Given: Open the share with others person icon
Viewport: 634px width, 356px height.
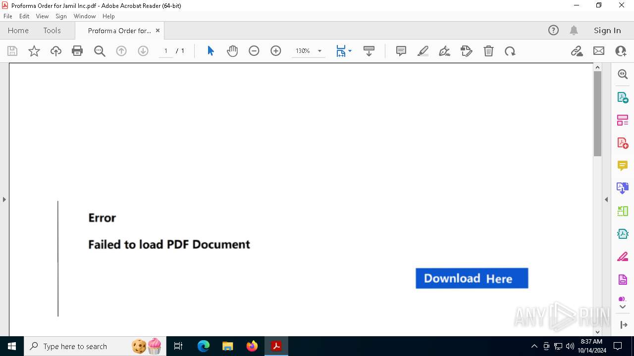Looking at the screenshot, I should click(x=621, y=51).
